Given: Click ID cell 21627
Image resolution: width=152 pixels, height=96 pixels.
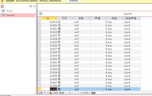Looking at the screenshot, I should point(49,49).
